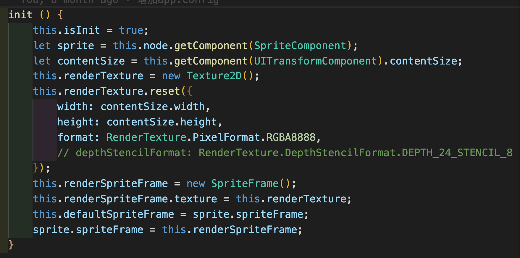The height and width of the screenshot is (258, 520).
Task: Click the reset method call
Action: [165, 91]
